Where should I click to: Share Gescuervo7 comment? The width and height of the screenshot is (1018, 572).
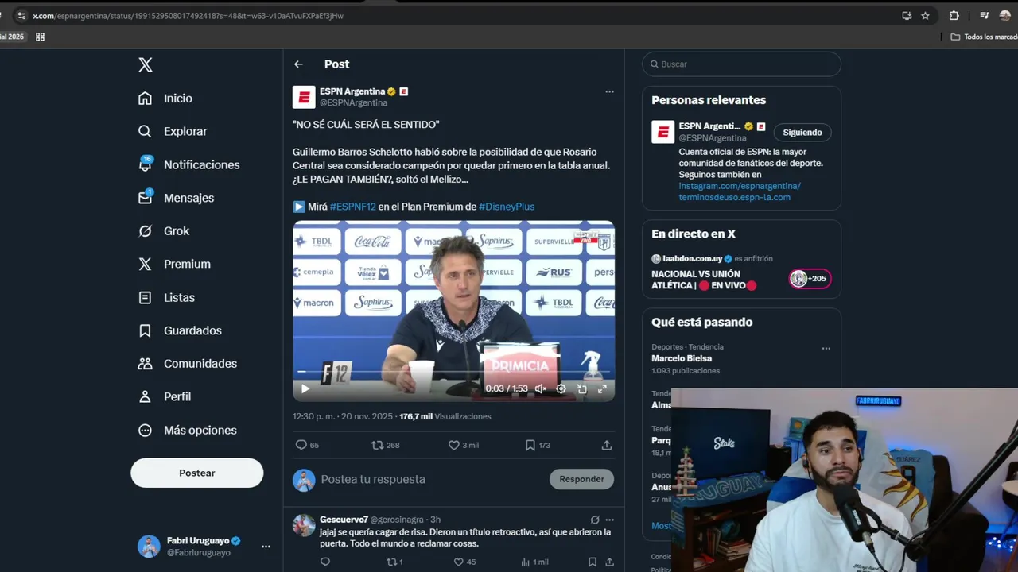(609, 562)
